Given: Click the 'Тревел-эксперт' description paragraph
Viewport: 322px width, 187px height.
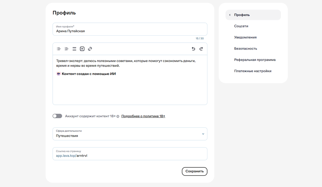Looking at the screenshot, I should click(x=126, y=63).
